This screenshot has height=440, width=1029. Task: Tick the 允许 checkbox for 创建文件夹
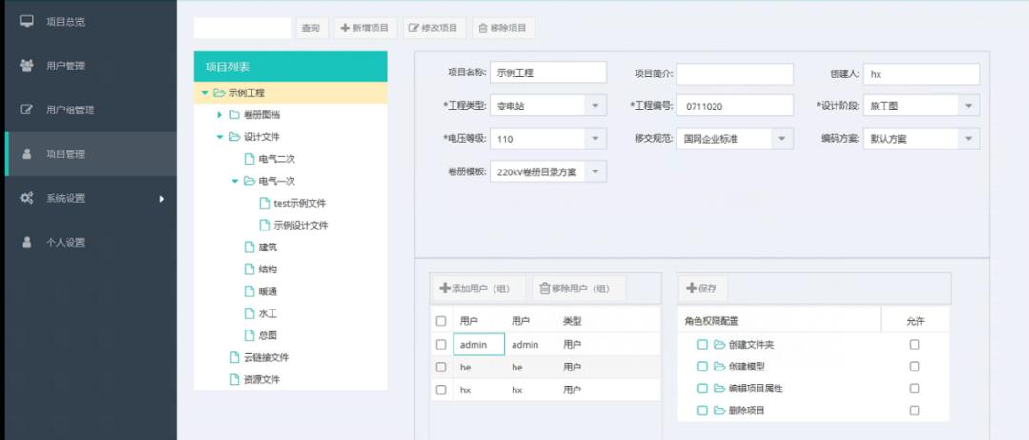[914, 344]
